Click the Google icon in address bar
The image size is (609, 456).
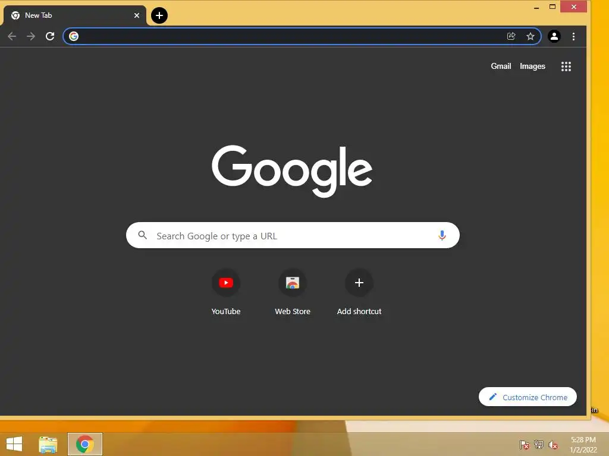[74, 36]
